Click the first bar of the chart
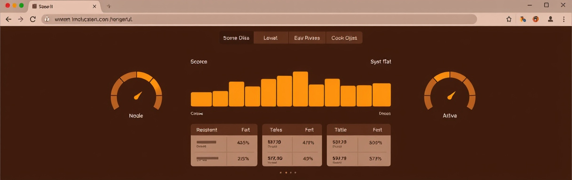 click(x=201, y=99)
